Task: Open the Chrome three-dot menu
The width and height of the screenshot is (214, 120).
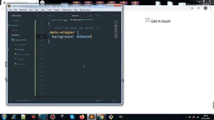Action: [x=211, y=8]
